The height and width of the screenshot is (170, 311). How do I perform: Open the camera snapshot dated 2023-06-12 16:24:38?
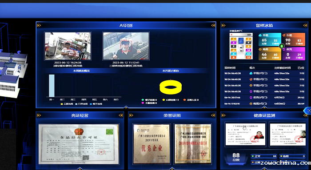point(68,46)
